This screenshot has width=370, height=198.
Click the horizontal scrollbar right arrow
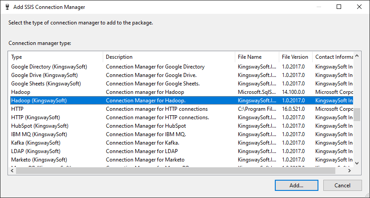click(350, 170)
